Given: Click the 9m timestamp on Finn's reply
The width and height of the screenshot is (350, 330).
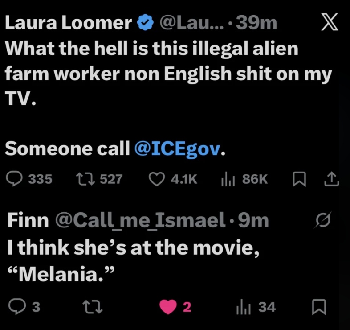Looking at the screenshot, I should point(253,221).
